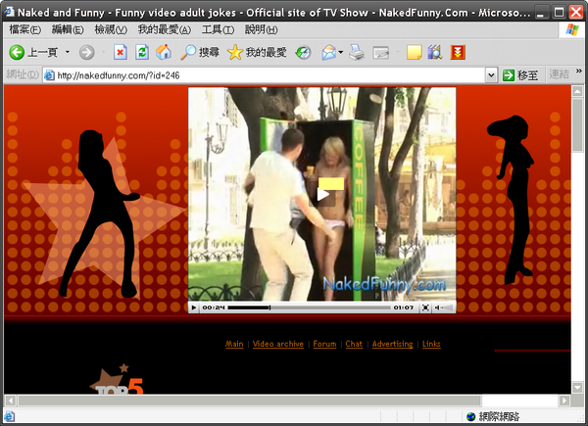Screen dimensions: 588x426
Task: Open the History icon in toolbar
Action: (x=304, y=52)
